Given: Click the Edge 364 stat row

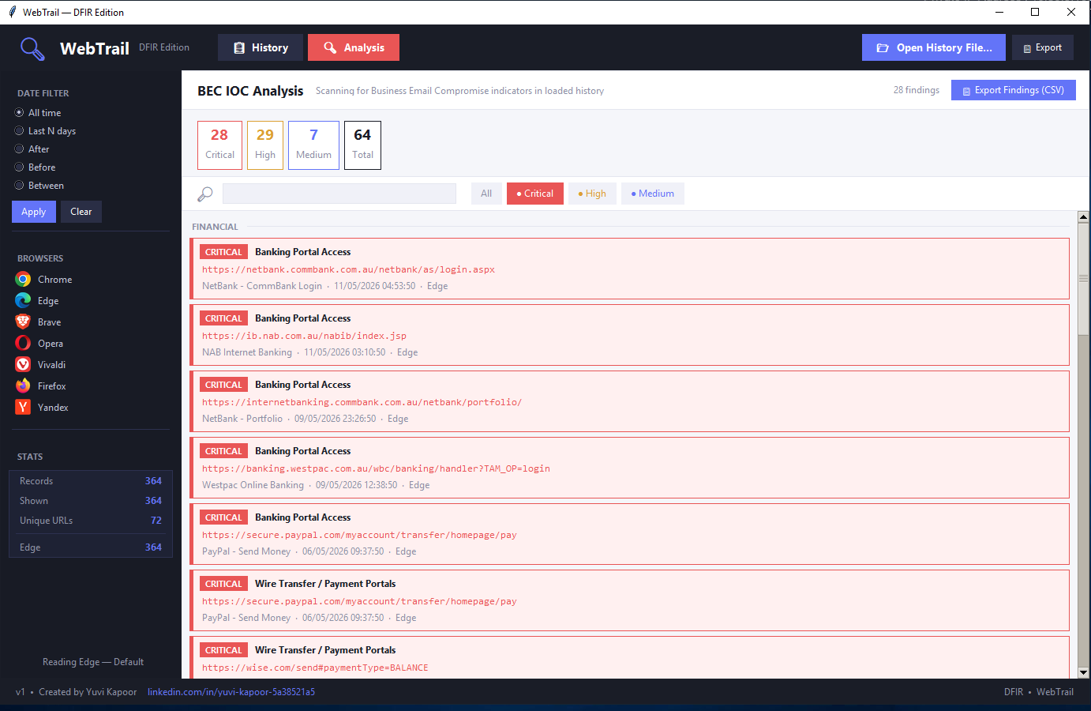Looking at the screenshot, I should (x=91, y=547).
